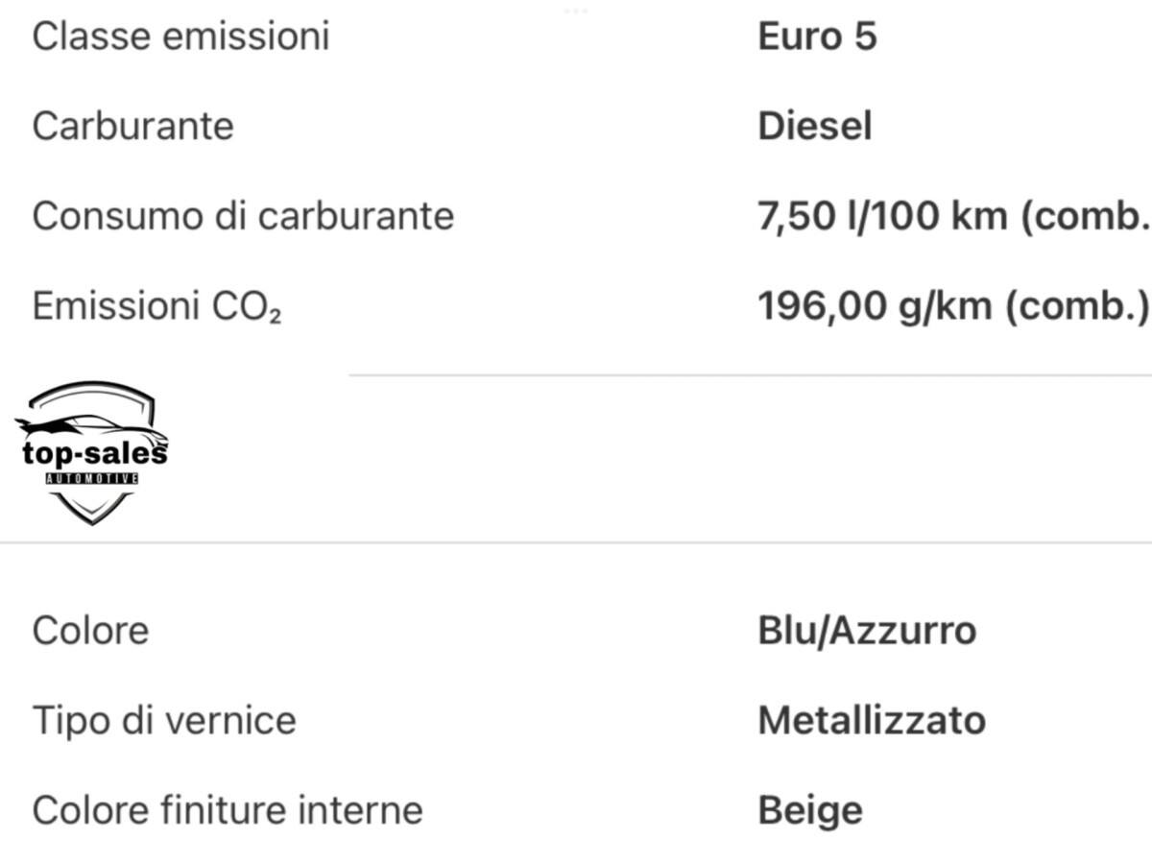Tap the Tipo di vernice label
Screen dimensions: 1152x864
(164, 720)
